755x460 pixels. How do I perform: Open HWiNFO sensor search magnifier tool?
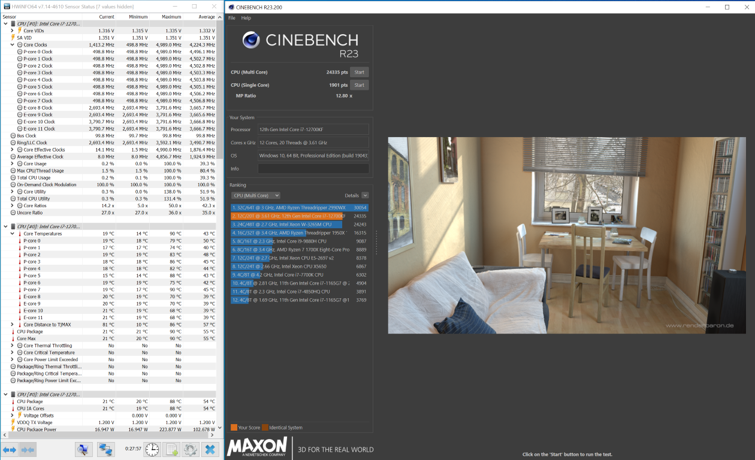pos(84,449)
